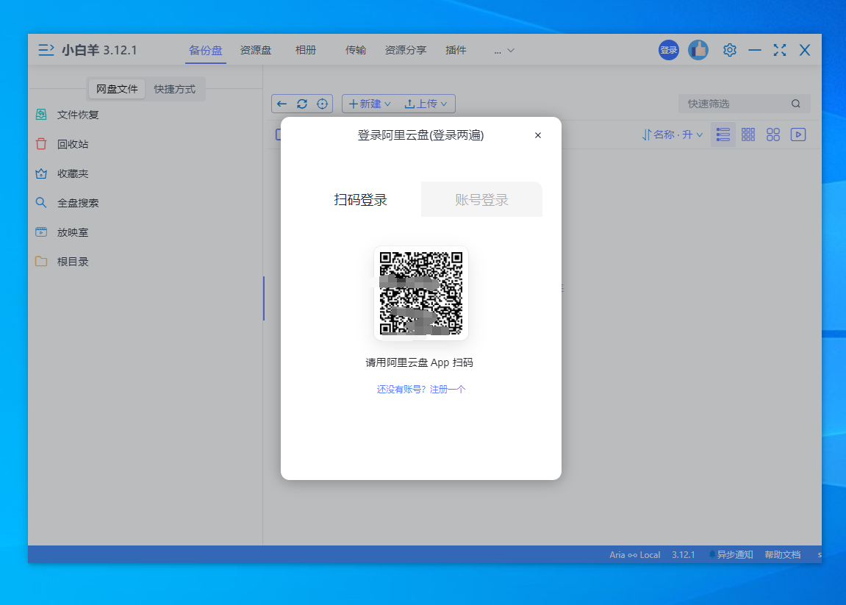This screenshot has height=605, width=846.
Task: Click the thumbs-up icon
Action: point(698,50)
